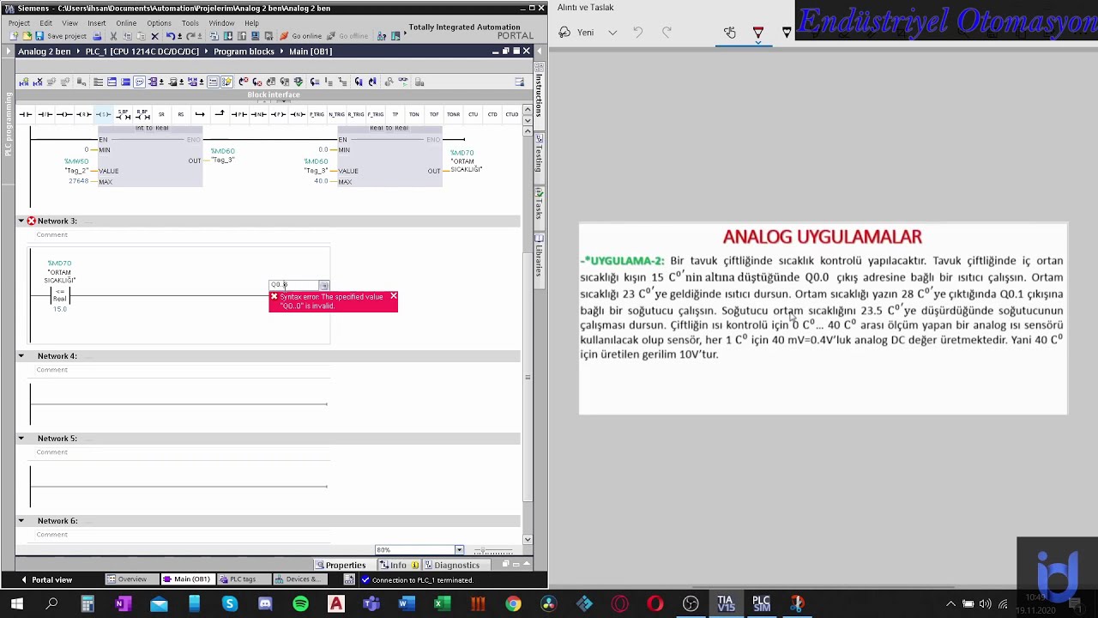Collapse Network 5
This screenshot has width=1098, height=618.
(21, 439)
